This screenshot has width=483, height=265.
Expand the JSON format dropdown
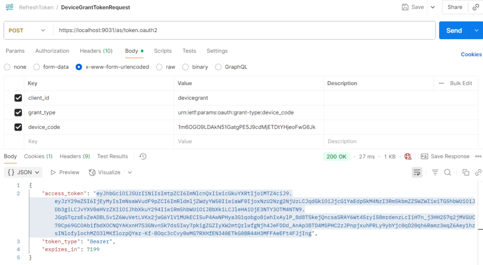[x=23, y=172]
